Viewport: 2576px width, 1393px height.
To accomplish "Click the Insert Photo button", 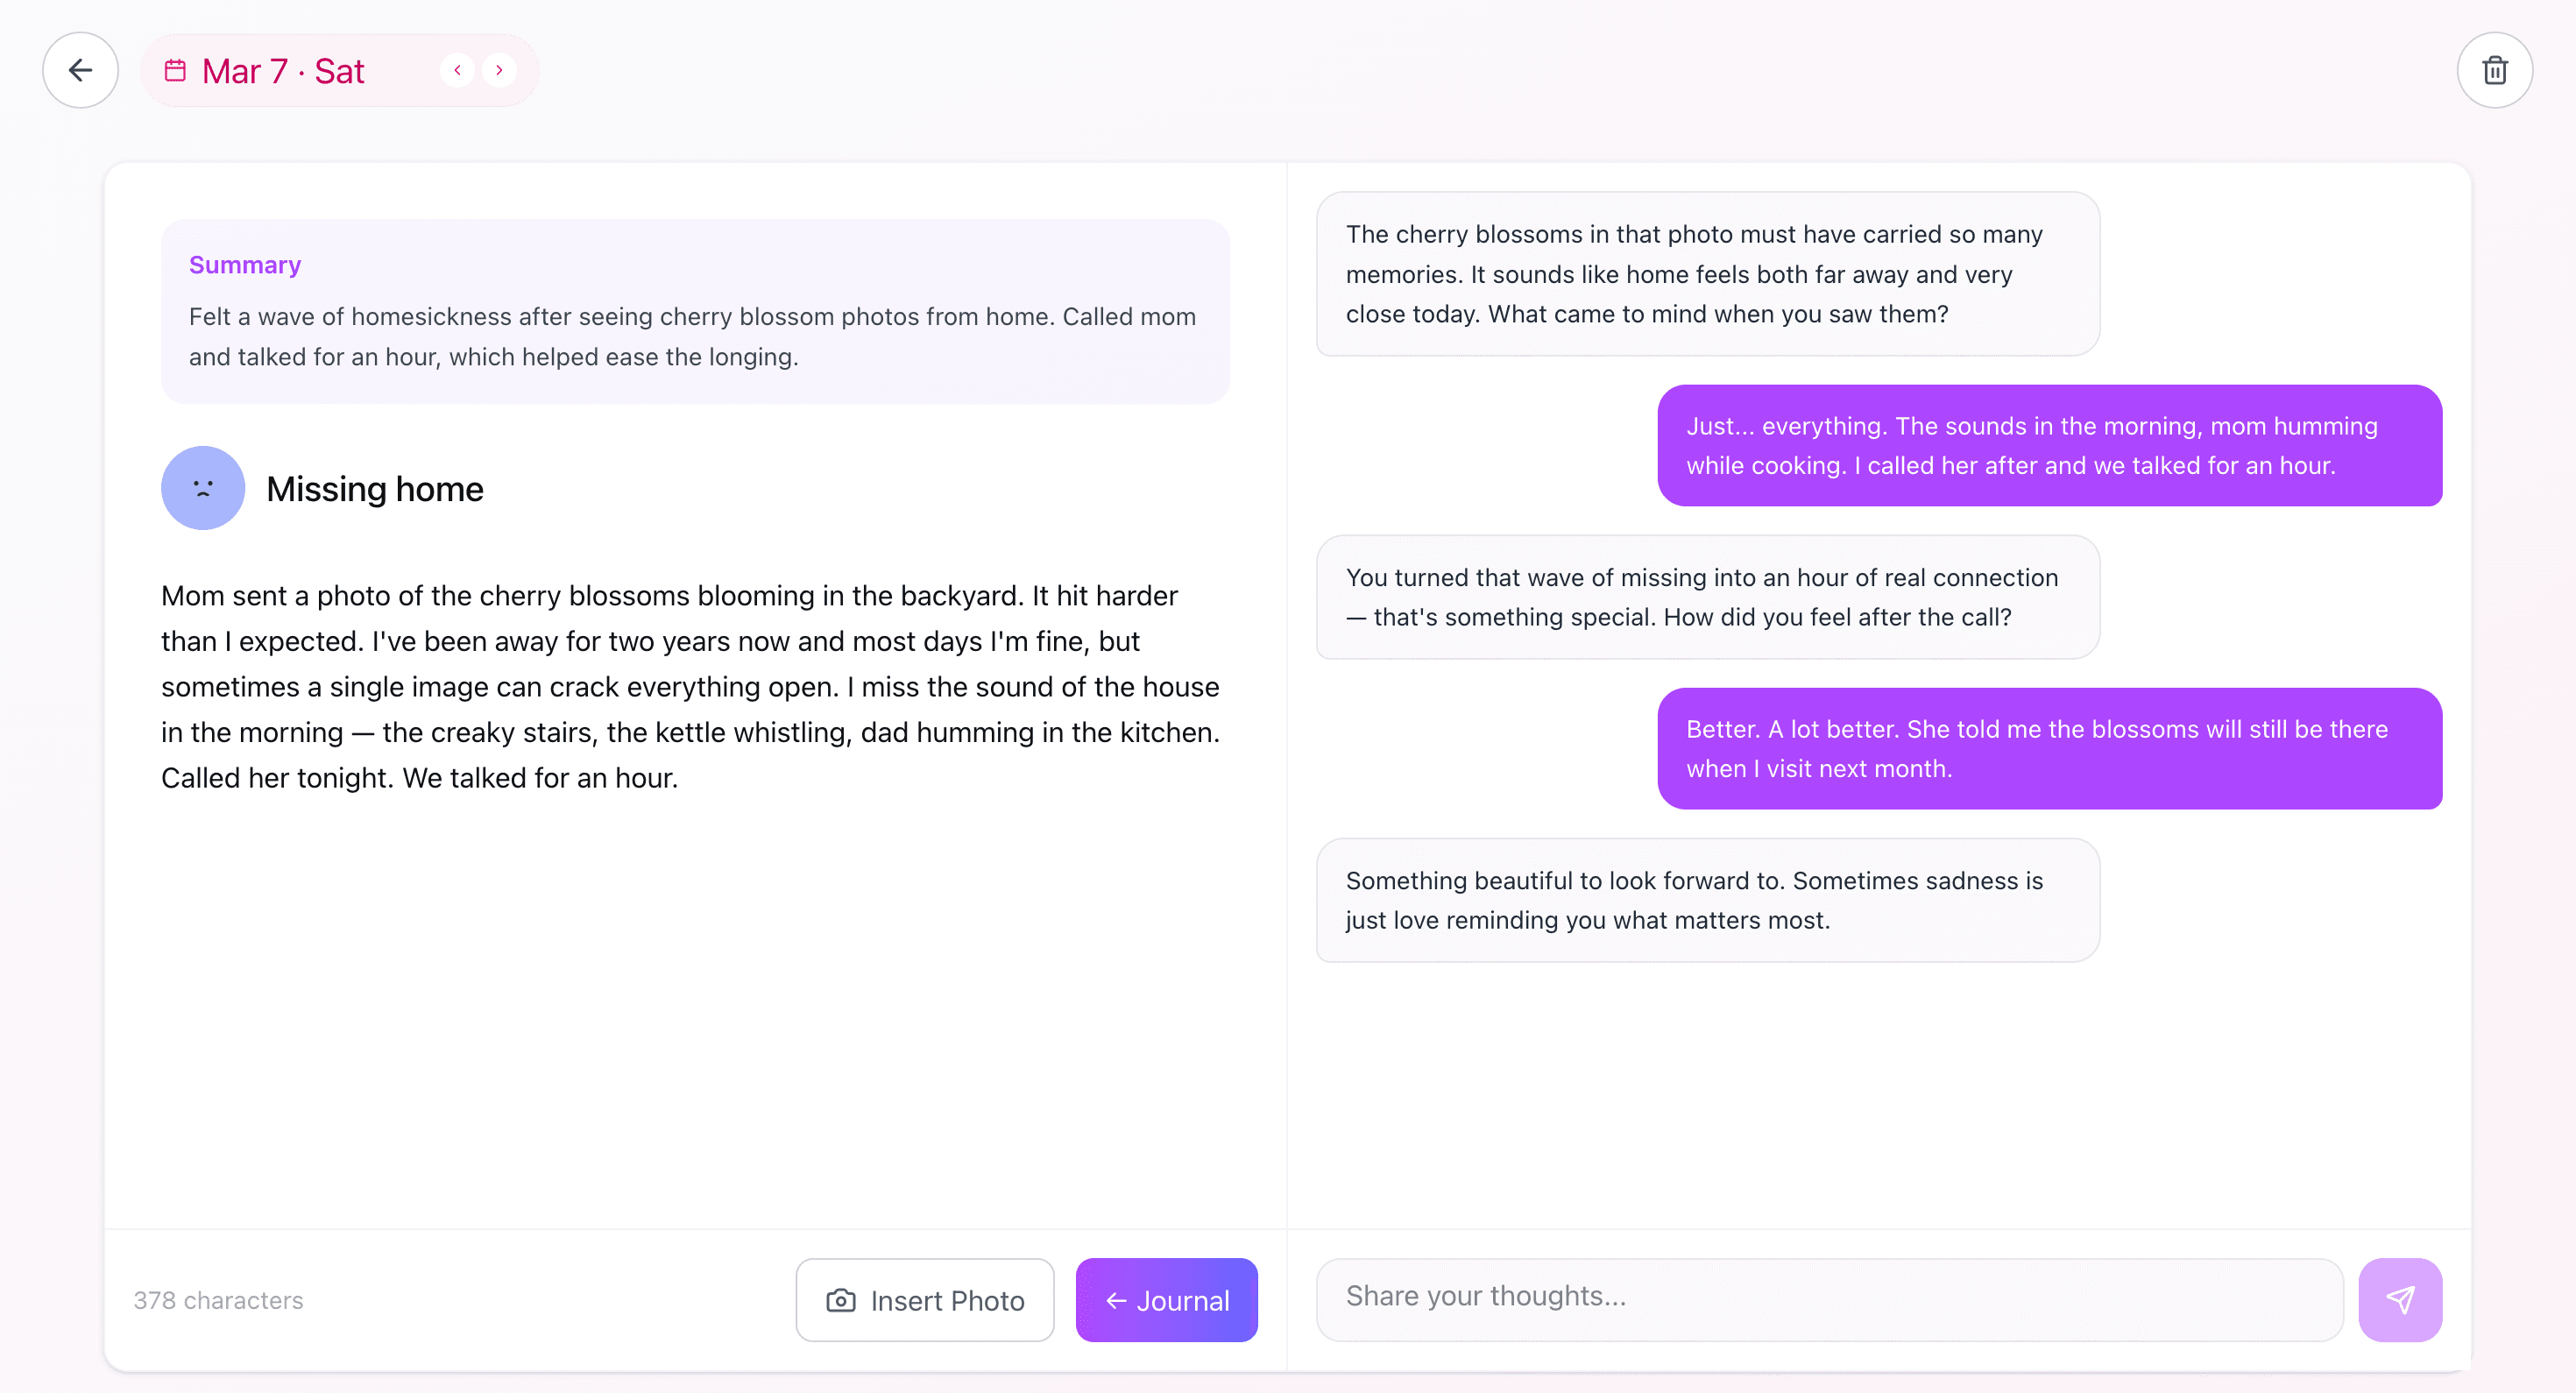I will tap(924, 1300).
